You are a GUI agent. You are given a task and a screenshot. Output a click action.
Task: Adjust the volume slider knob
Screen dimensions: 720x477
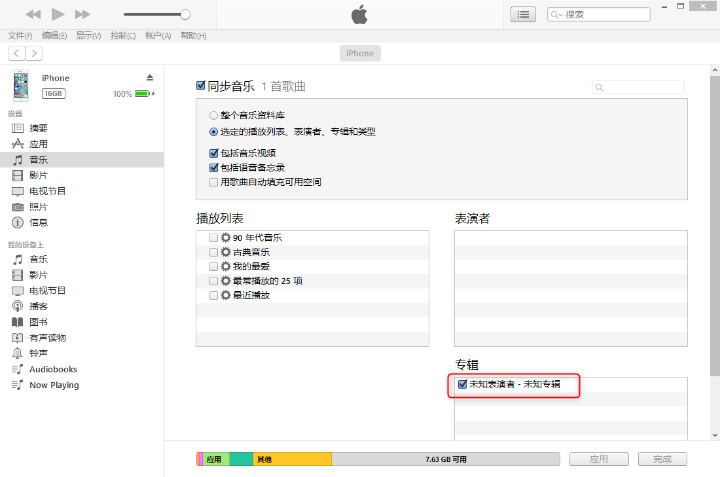(185, 14)
